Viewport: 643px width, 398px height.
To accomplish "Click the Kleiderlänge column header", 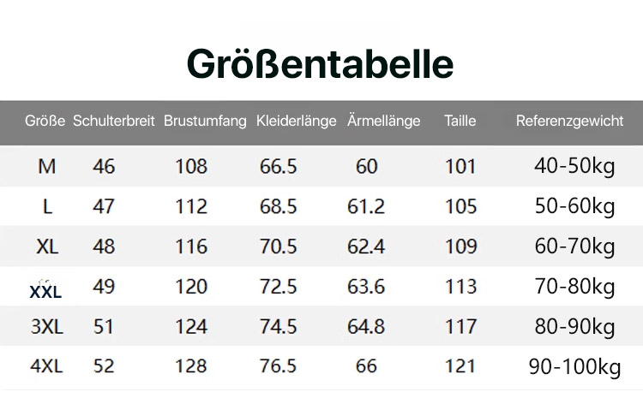I will [296, 121].
